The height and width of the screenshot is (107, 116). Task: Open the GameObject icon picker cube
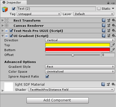point(5,9)
